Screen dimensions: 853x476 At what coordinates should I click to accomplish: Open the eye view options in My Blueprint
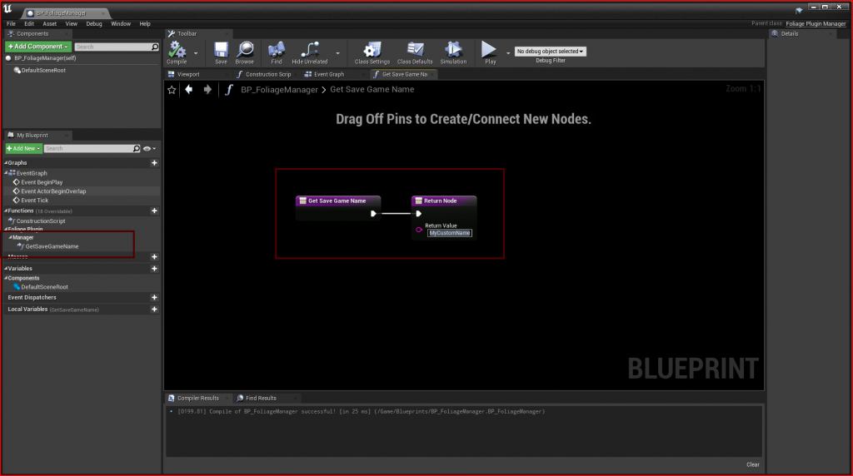(150, 148)
